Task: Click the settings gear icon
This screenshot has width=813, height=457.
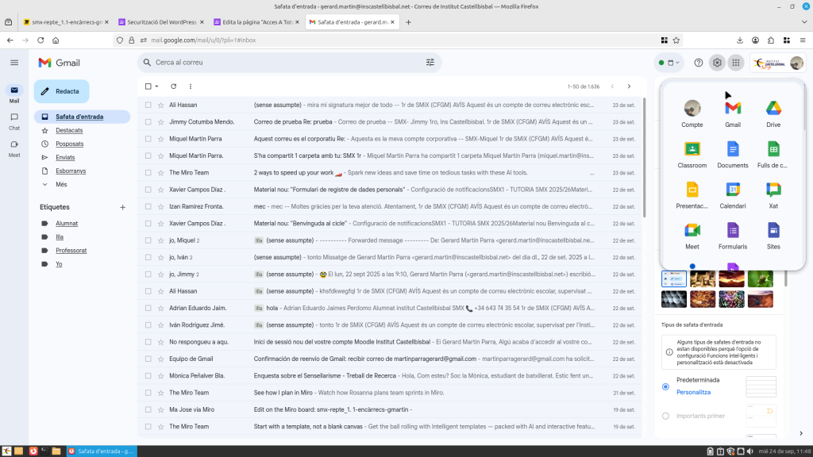Action: click(717, 63)
